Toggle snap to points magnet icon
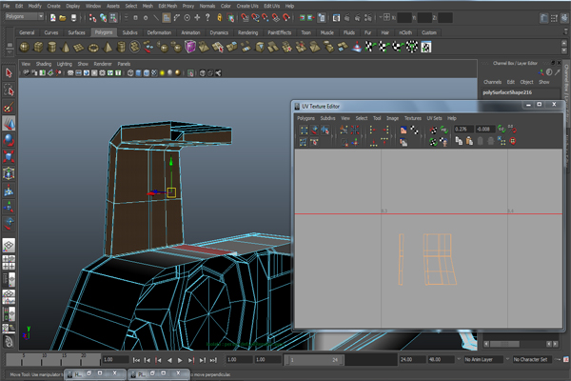 (x=266, y=17)
